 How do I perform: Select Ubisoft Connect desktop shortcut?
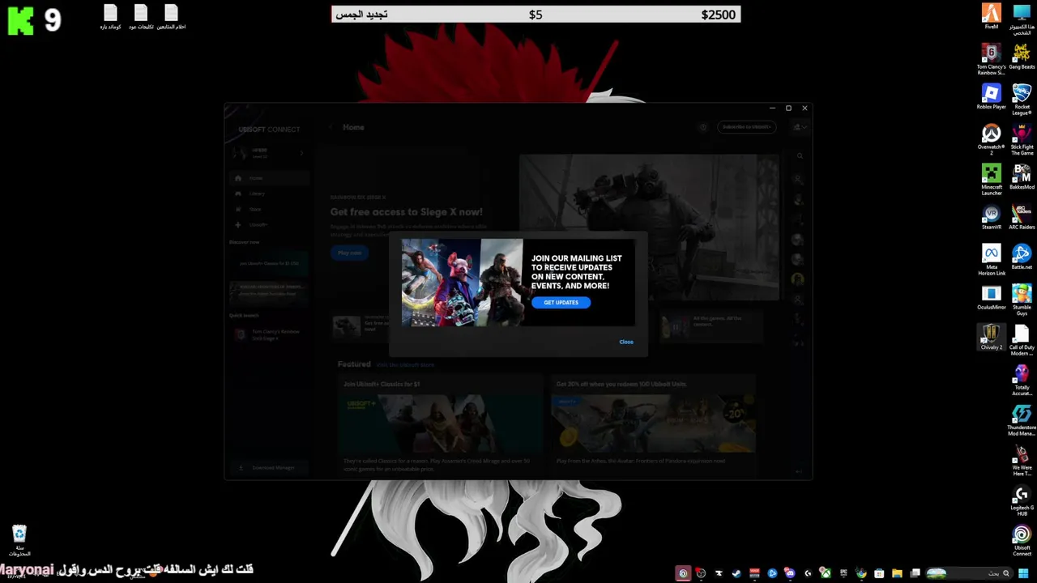pyautogui.click(x=1022, y=540)
